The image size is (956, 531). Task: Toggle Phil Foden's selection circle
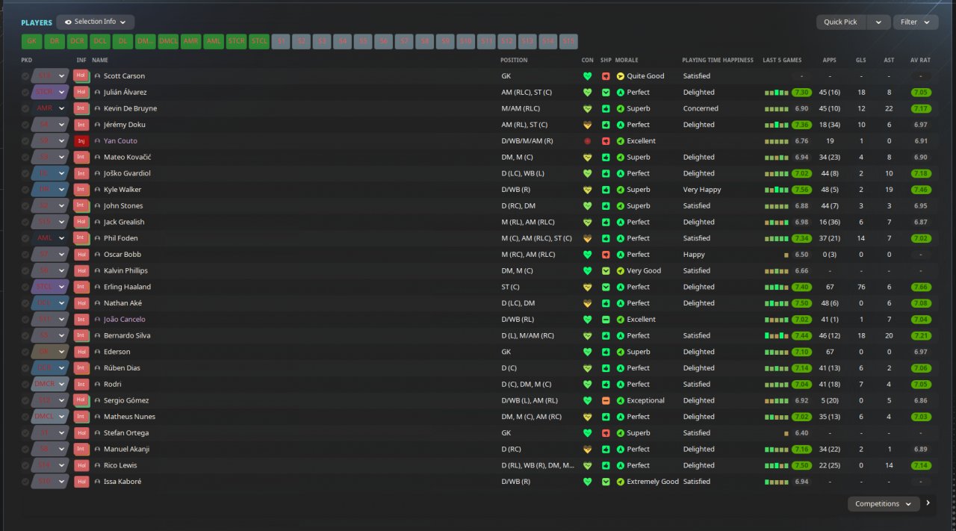click(25, 238)
